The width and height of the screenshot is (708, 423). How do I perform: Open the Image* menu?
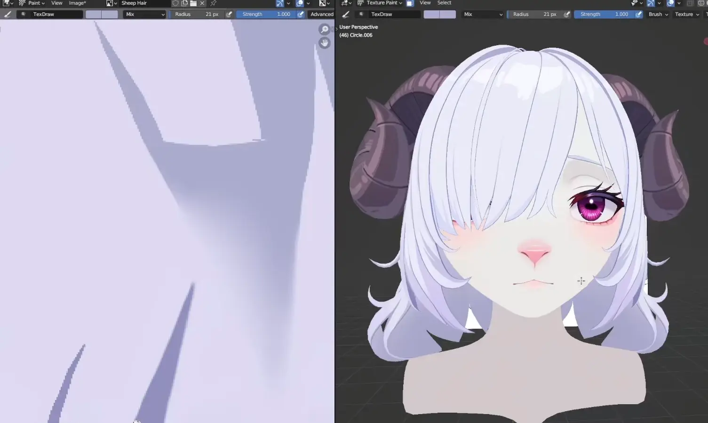tap(77, 3)
